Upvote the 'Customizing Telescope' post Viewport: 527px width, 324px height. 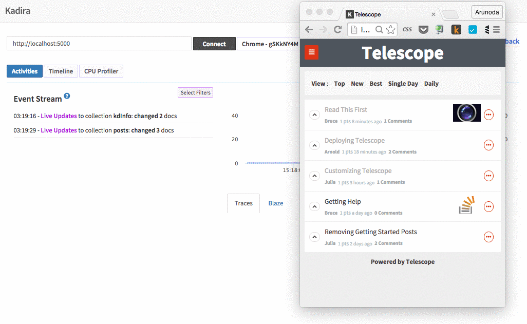coord(314,176)
